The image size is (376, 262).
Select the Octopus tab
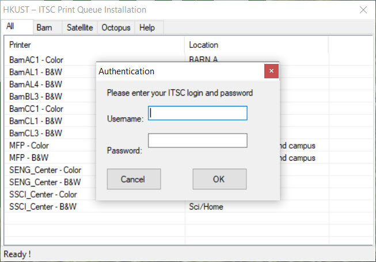click(x=116, y=28)
